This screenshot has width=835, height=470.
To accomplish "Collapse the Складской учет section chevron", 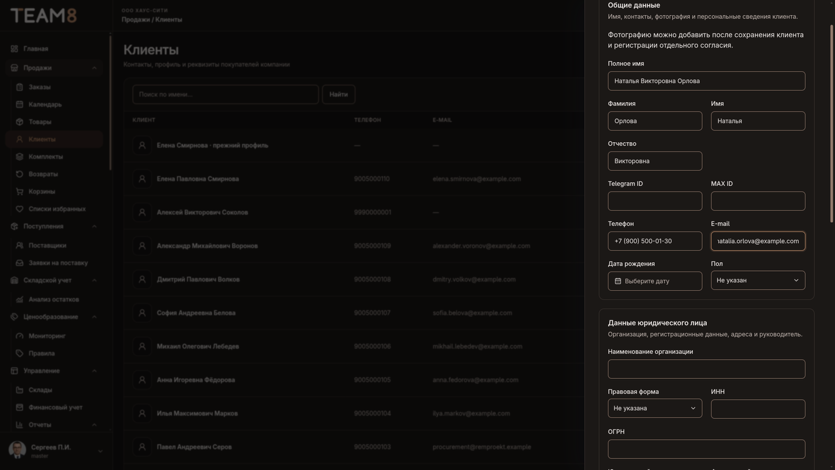I will [94, 280].
